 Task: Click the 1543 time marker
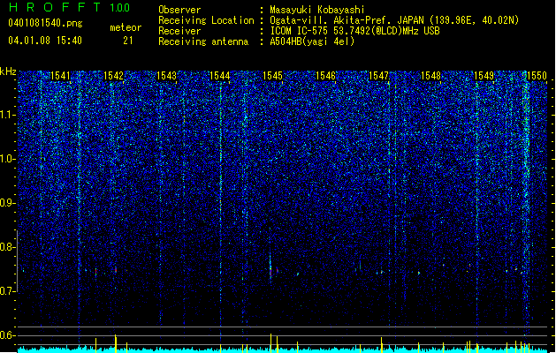(167, 76)
